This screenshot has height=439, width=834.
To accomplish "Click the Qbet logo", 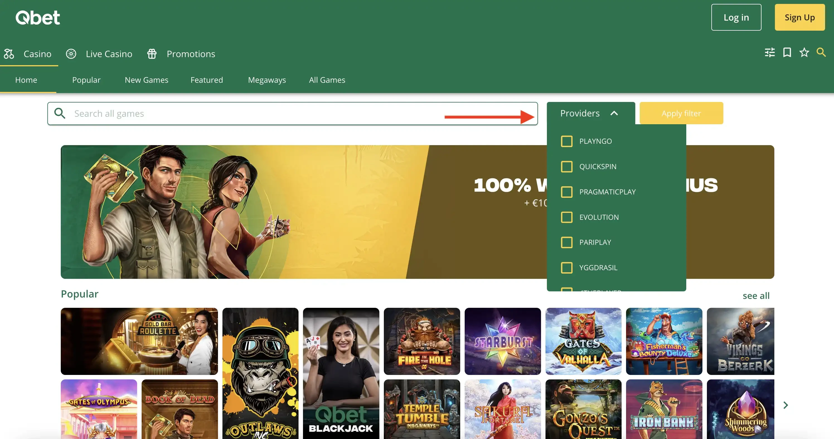I will click(x=38, y=18).
